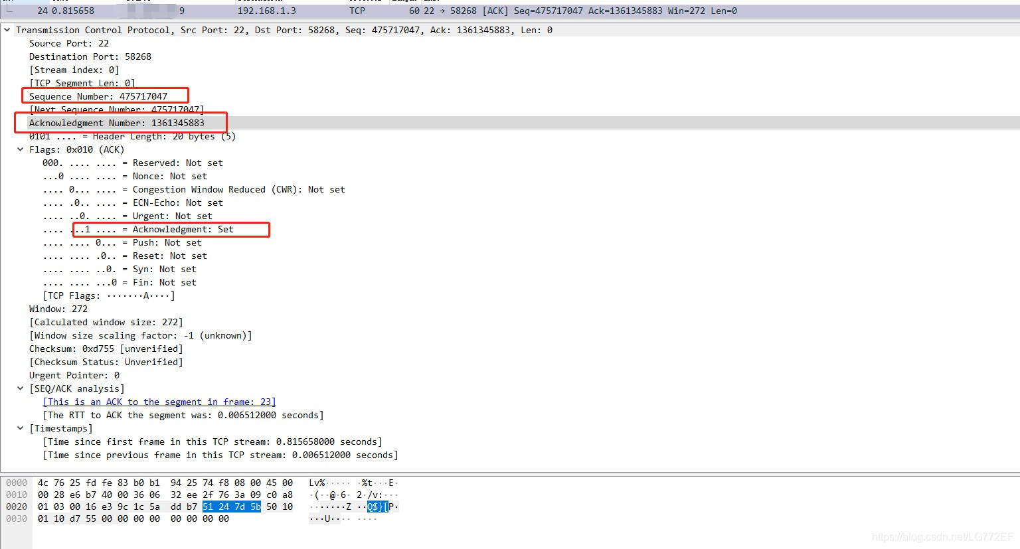The width and height of the screenshot is (1020, 549).
Task: Open the ACK to segment frame 23 link
Action: point(159,402)
